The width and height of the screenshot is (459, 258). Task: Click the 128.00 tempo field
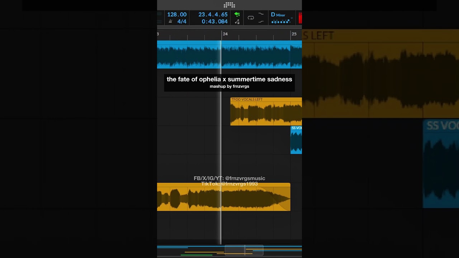point(177,15)
